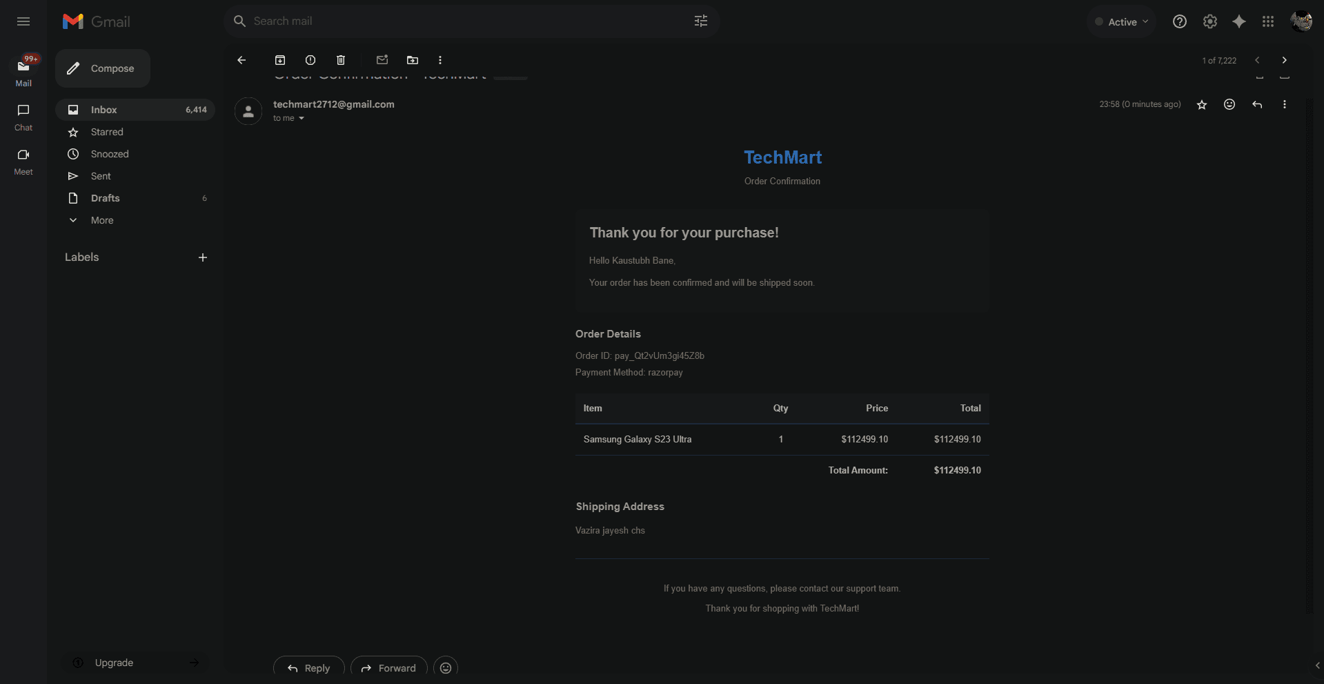Open the Active status dropdown
Image resolution: width=1324 pixels, height=684 pixels.
tap(1121, 21)
